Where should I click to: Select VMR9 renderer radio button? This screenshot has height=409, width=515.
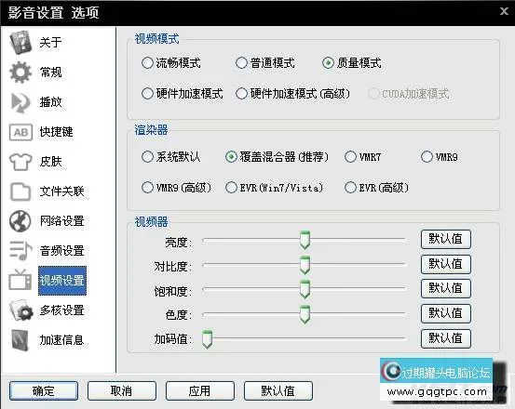[x=427, y=157]
